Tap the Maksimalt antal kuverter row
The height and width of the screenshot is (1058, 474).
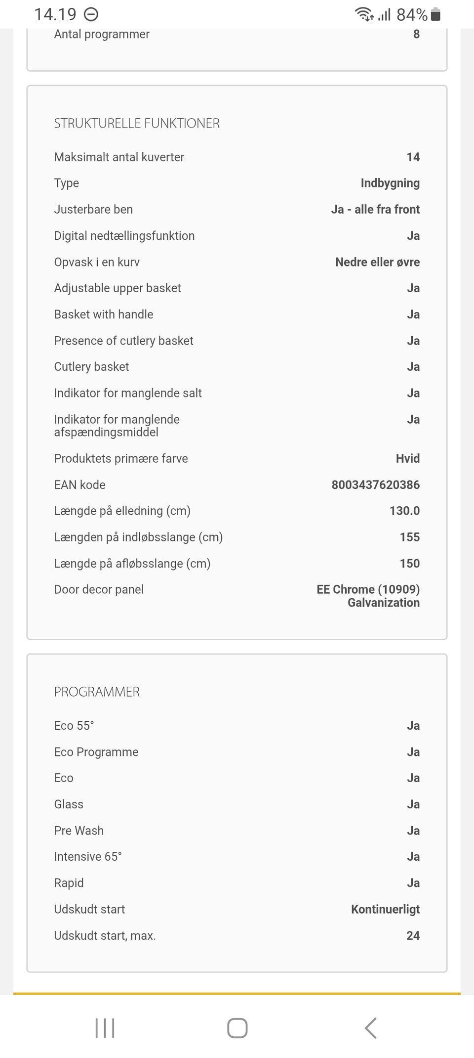tap(237, 157)
